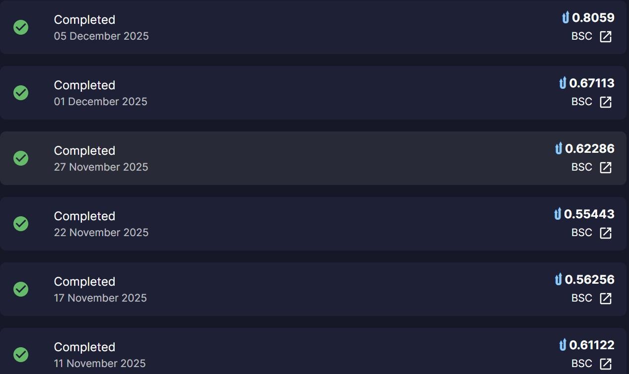The image size is (629, 374).
Task: Open external link for 11 November transaction
Action: [x=606, y=364]
